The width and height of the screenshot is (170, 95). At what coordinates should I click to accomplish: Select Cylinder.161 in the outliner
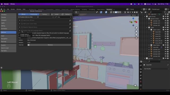click(x=156, y=25)
